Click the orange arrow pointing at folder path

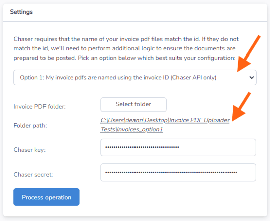click(241, 107)
